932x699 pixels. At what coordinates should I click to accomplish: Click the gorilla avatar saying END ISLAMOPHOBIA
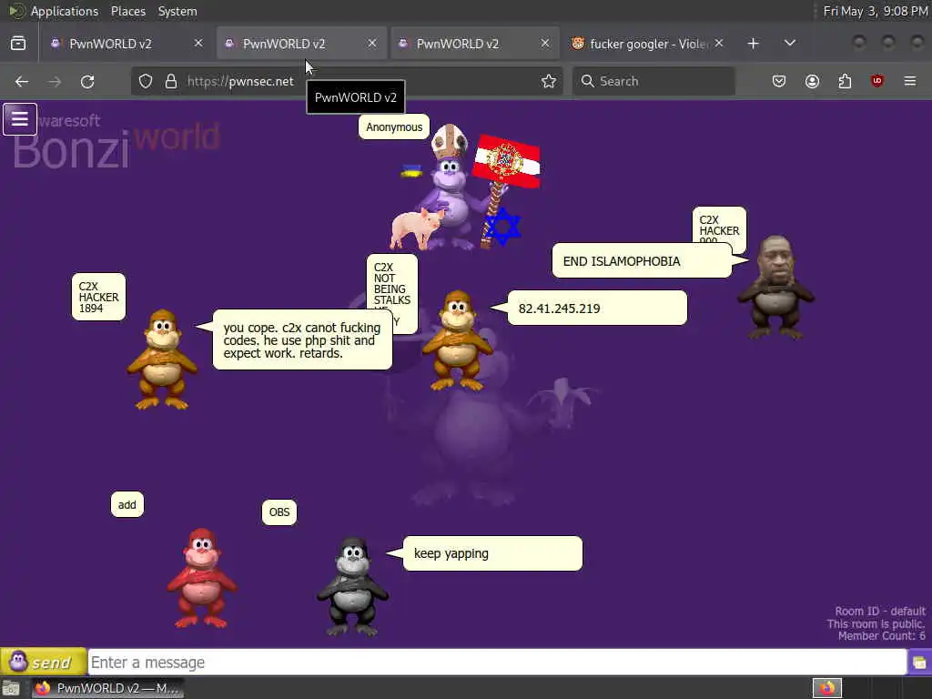tap(775, 287)
